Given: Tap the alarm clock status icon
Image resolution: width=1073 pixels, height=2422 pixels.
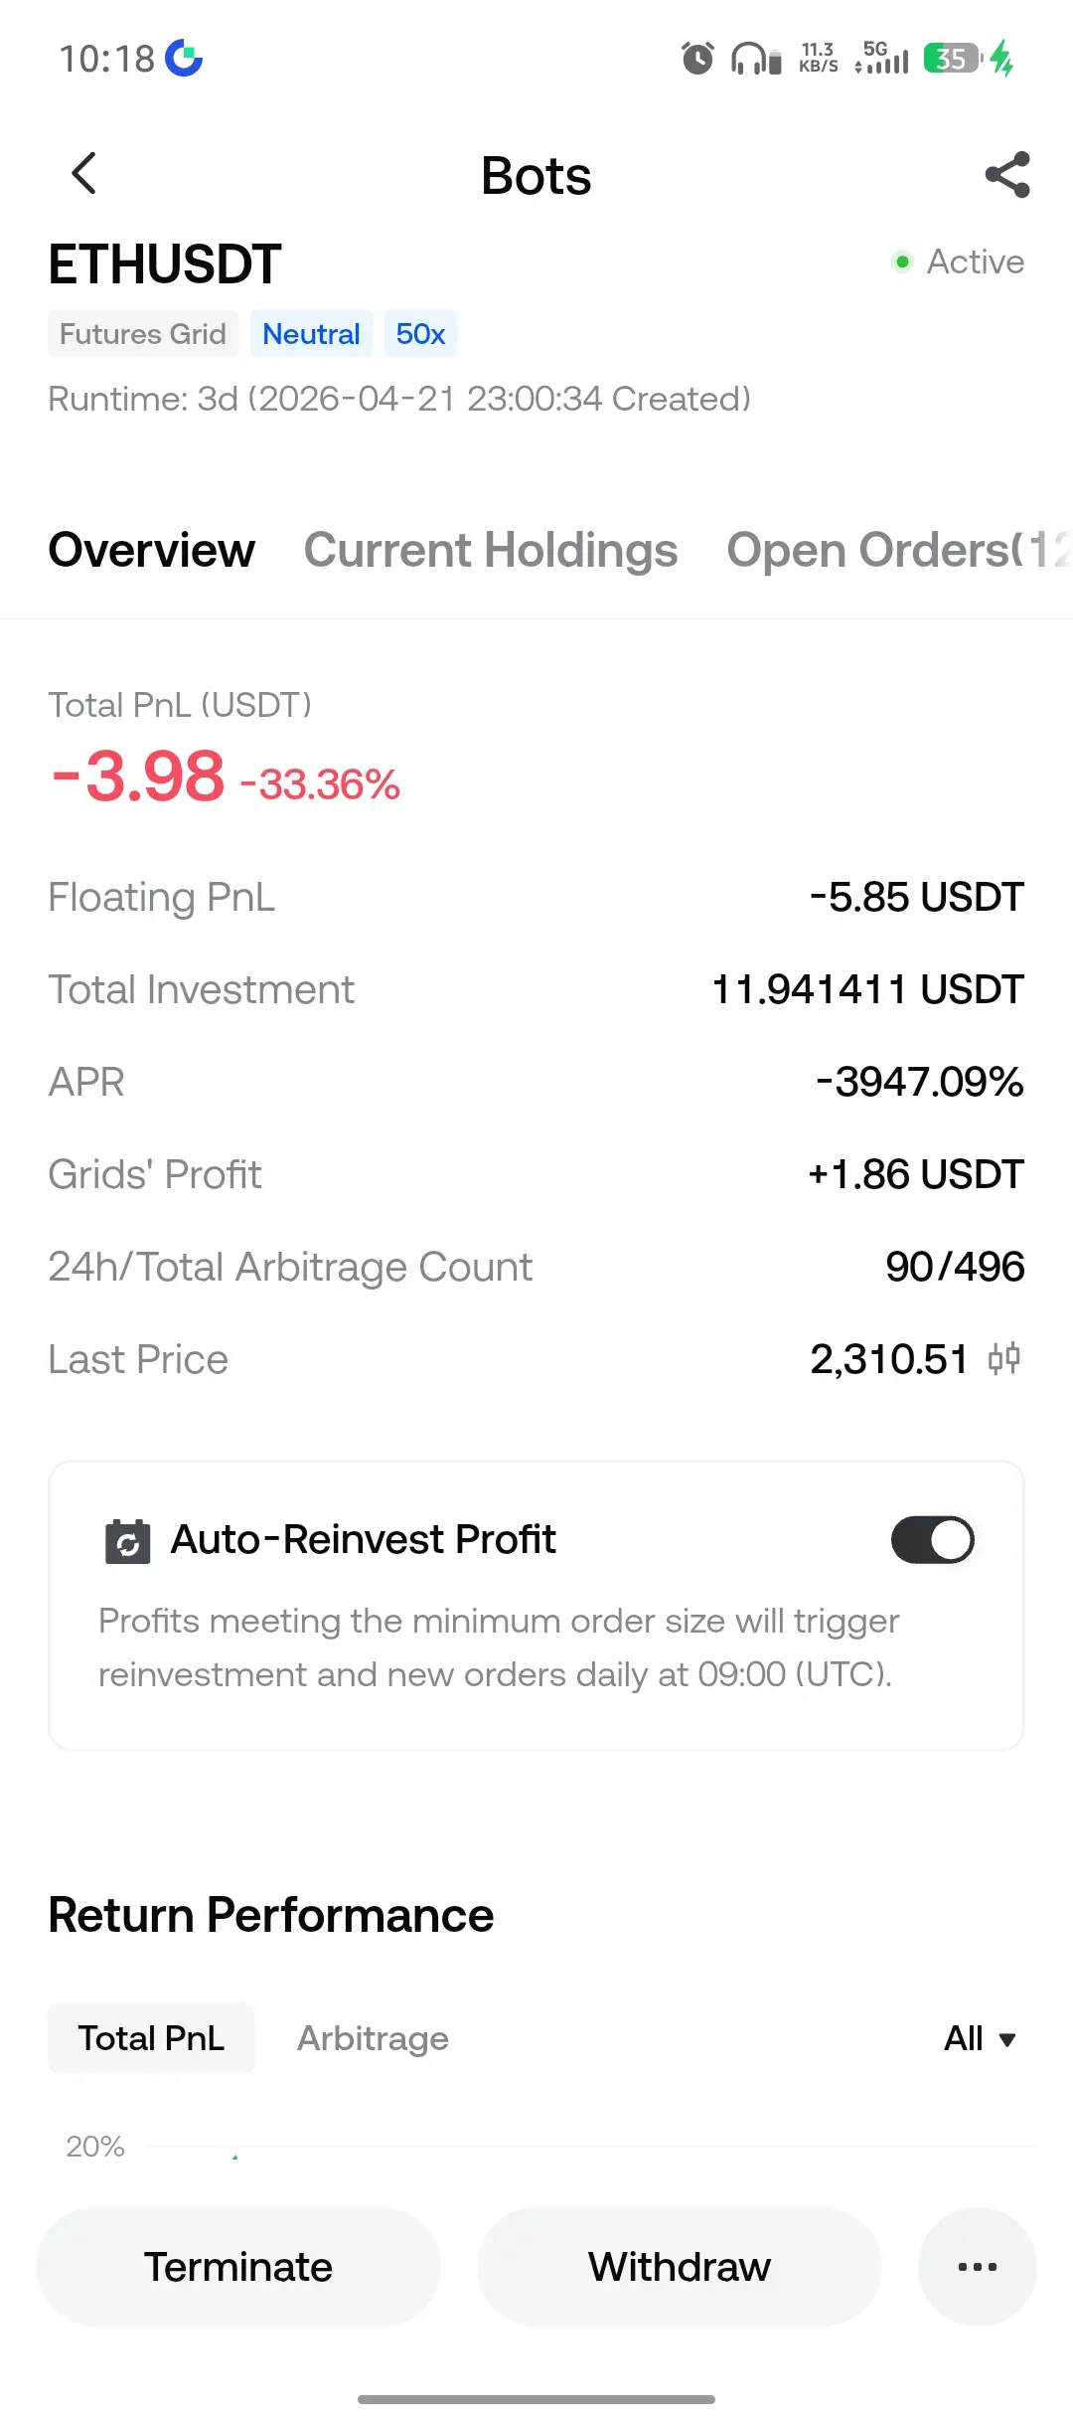Looking at the screenshot, I should click(x=697, y=59).
